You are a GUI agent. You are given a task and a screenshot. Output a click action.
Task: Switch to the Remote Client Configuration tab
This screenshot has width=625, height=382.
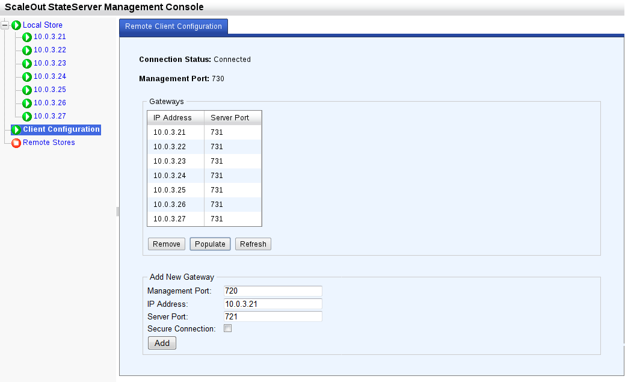pos(173,26)
